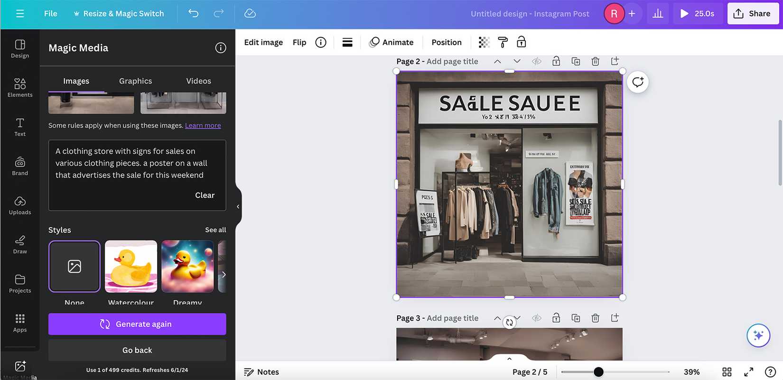Image resolution: width=783 pixels, height=380 pixels.
Task: Duplicate Page 2 using the duplicate icon
Action: 576,61
